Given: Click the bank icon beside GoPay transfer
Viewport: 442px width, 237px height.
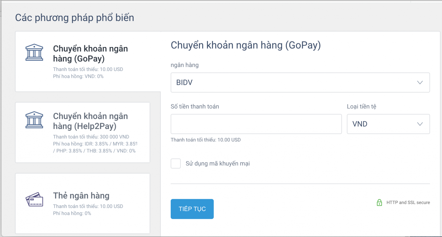Looking at the screenshot, I should click(34, 52).
